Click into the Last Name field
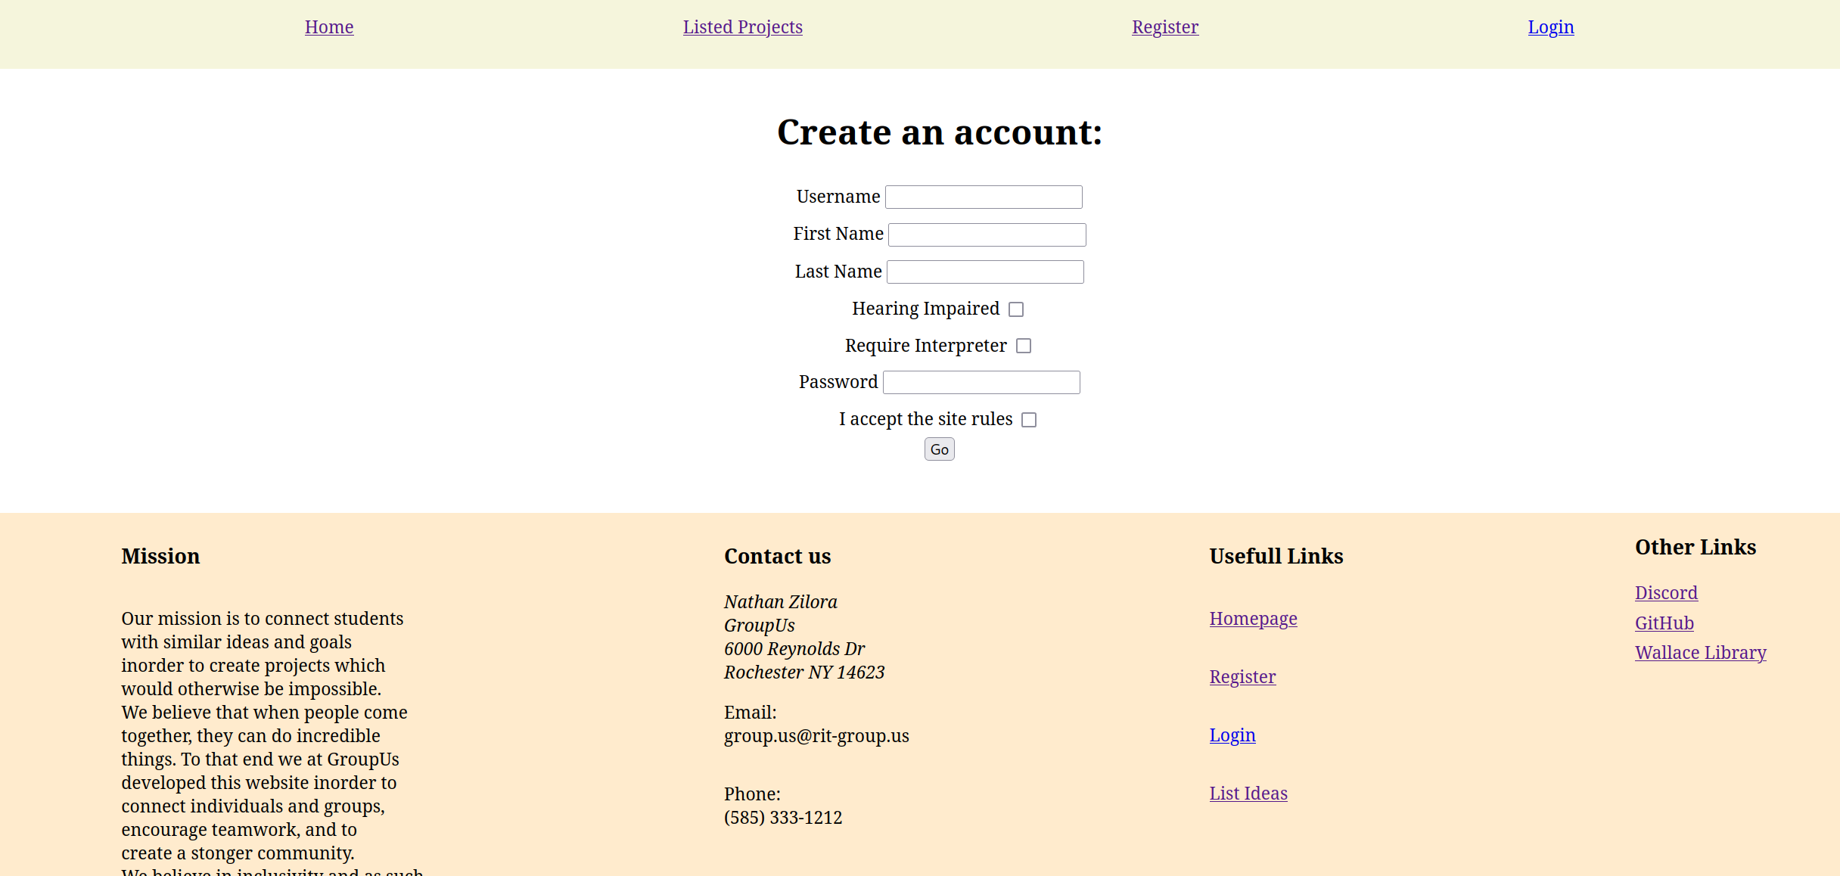 tap(985, 272)
